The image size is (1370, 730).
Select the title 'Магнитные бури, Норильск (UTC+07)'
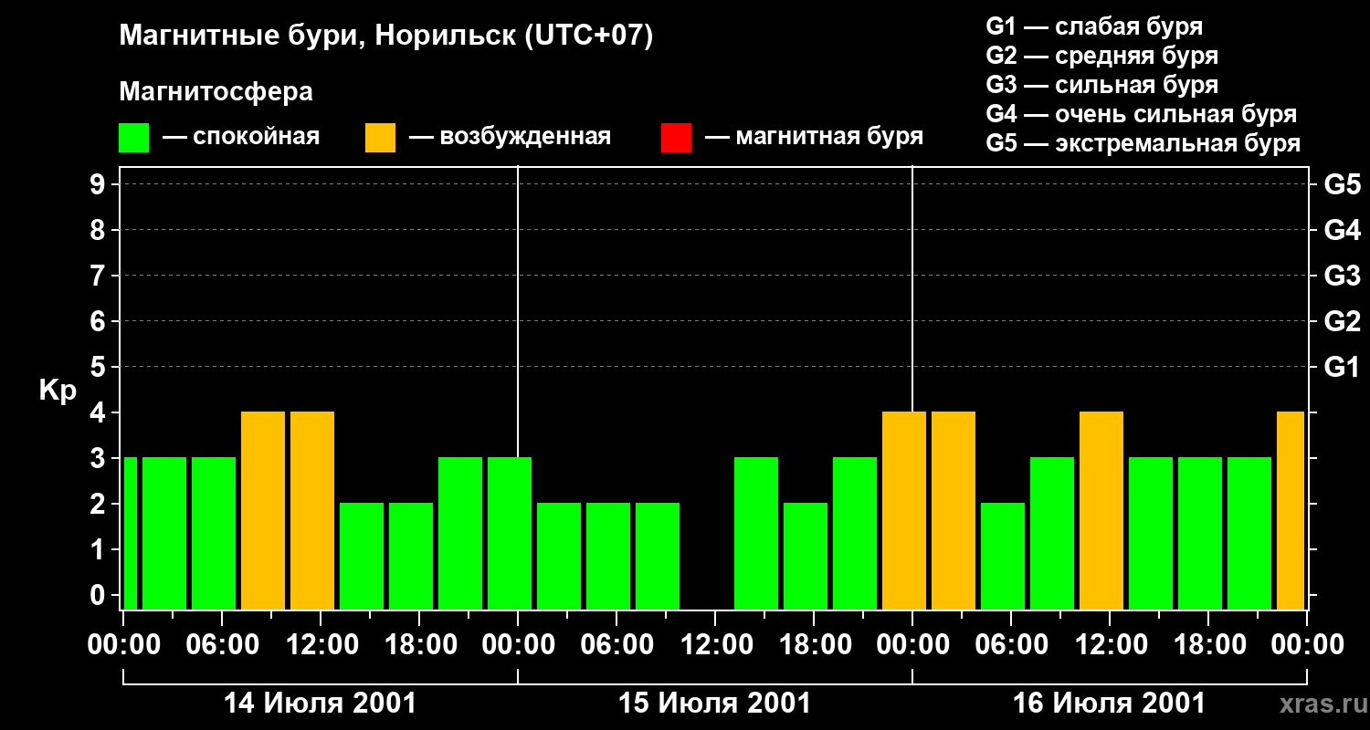pyautogui.click(x=386, y=36)
